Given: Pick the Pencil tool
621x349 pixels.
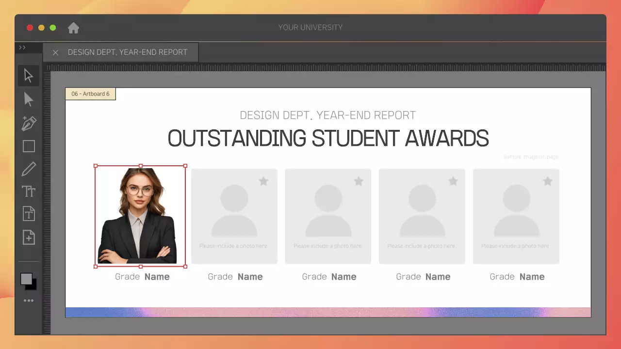Looking at the screenshot, I should tap(29, 169).
